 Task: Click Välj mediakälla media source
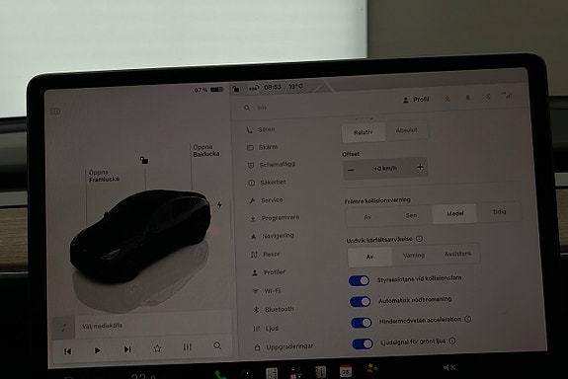pyautogui.click(x=102, y=326)
